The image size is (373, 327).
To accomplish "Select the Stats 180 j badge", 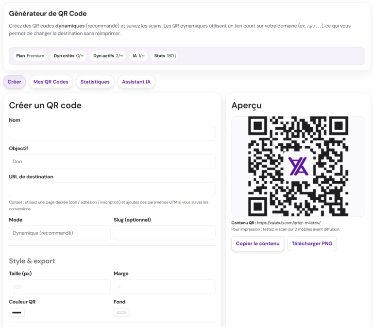I will pyautogui.click(x=165, y=56).
